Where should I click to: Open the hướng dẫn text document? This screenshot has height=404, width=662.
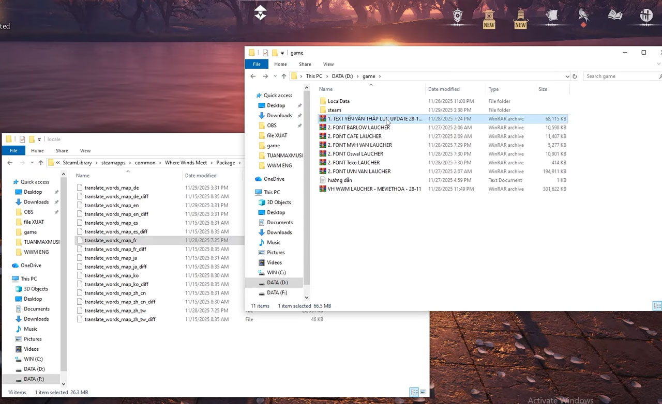click(339, 180)
